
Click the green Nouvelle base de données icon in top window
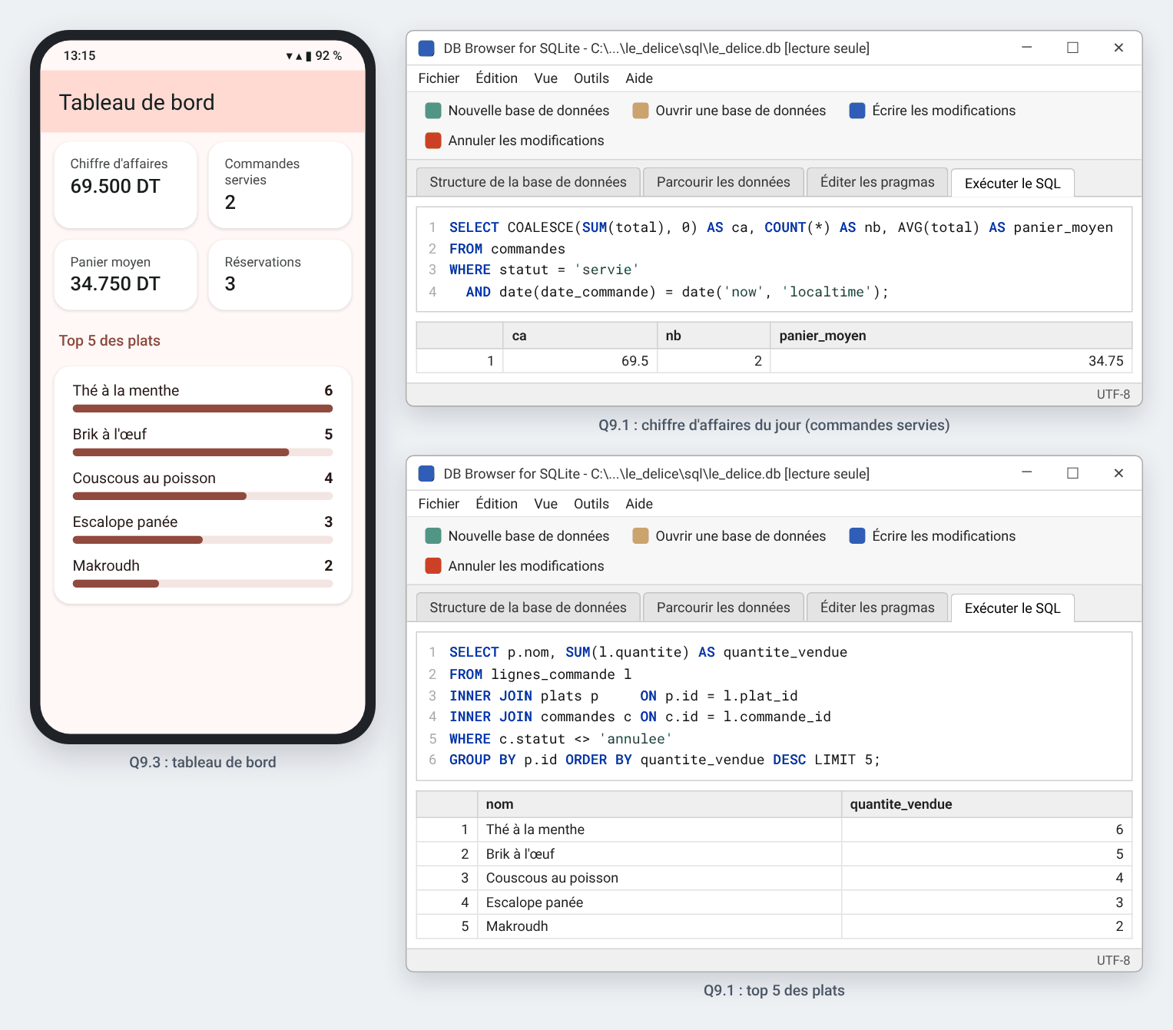[433, 111]
